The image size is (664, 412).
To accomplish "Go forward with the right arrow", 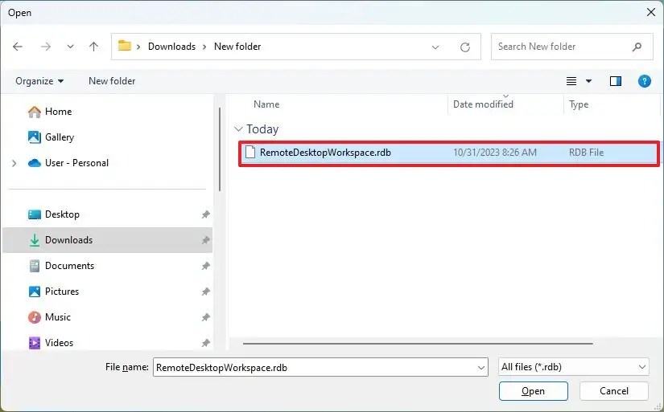I will (x=45, y=47).
